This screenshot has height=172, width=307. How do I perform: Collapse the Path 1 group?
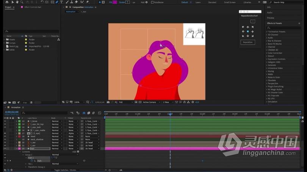[x=26, y=158]
